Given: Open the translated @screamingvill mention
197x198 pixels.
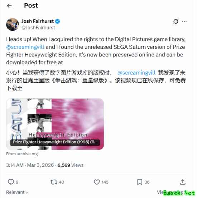Looking at the screenshot, I should pyautogui.click(x=136, y=73).
